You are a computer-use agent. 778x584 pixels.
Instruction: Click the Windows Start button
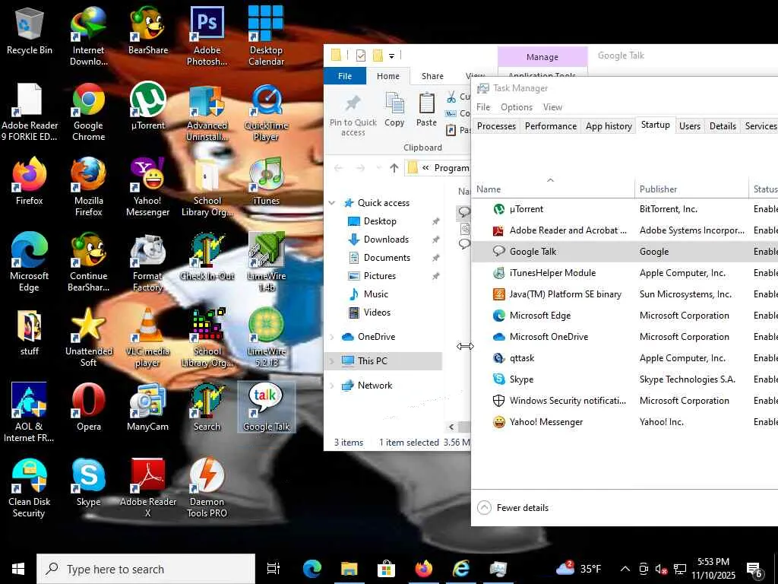pos(18,569)
